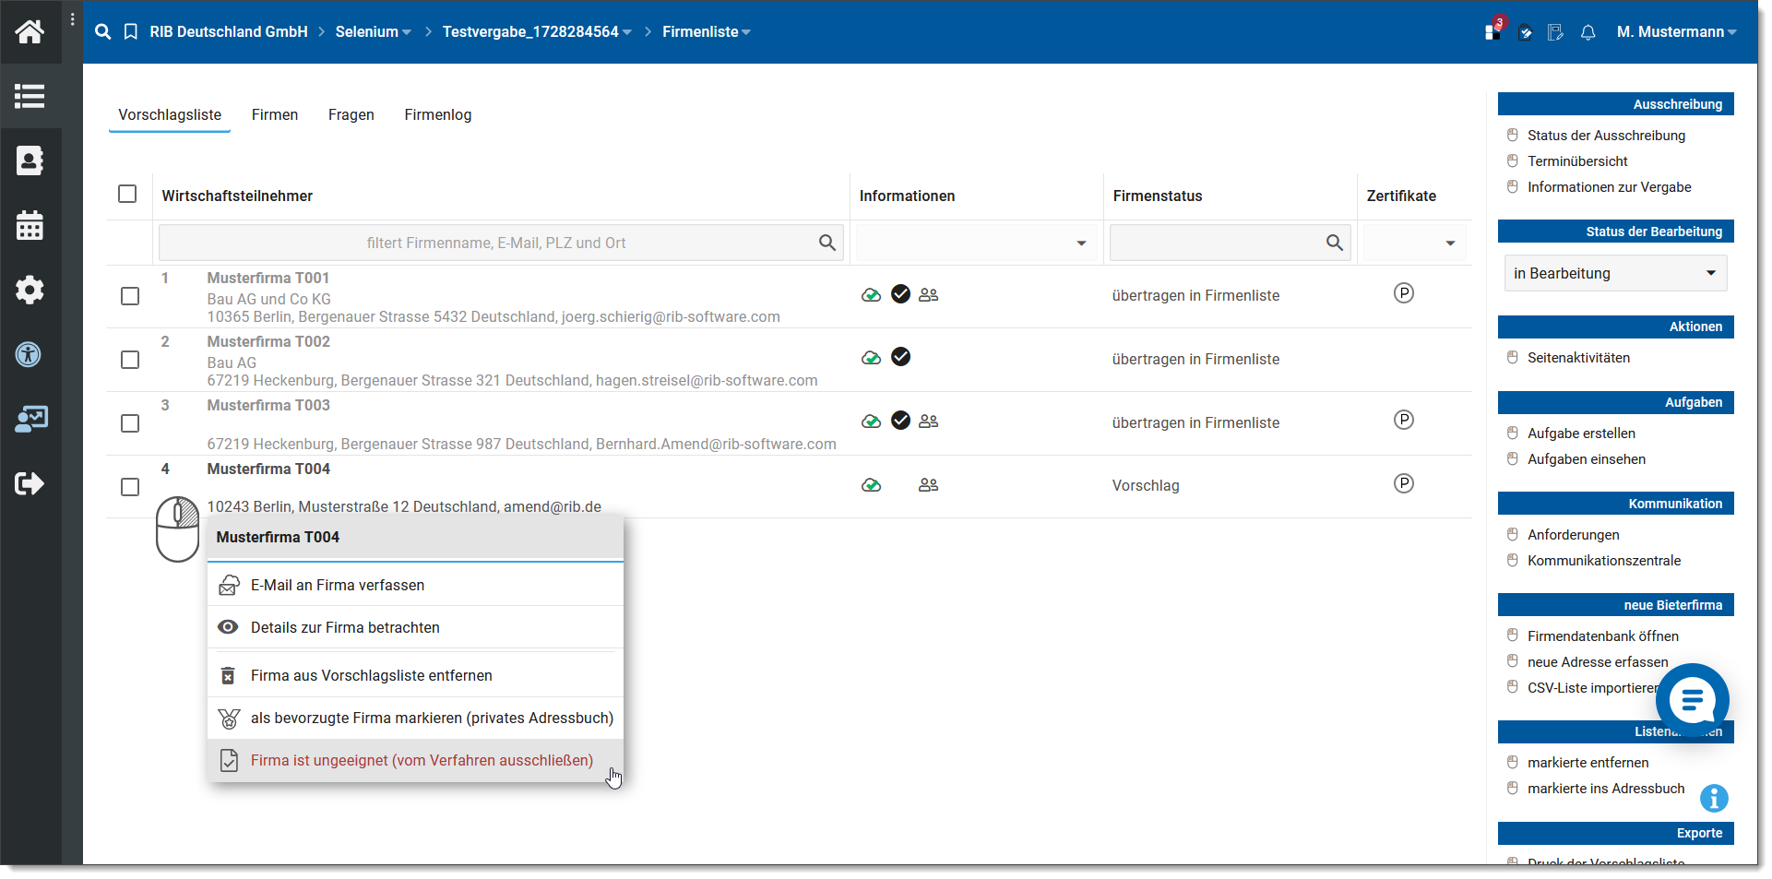This screenshot has height=879, width=1772.
Task: Switch to the Vorschlagsliste tab
Action: click(170, 115)
